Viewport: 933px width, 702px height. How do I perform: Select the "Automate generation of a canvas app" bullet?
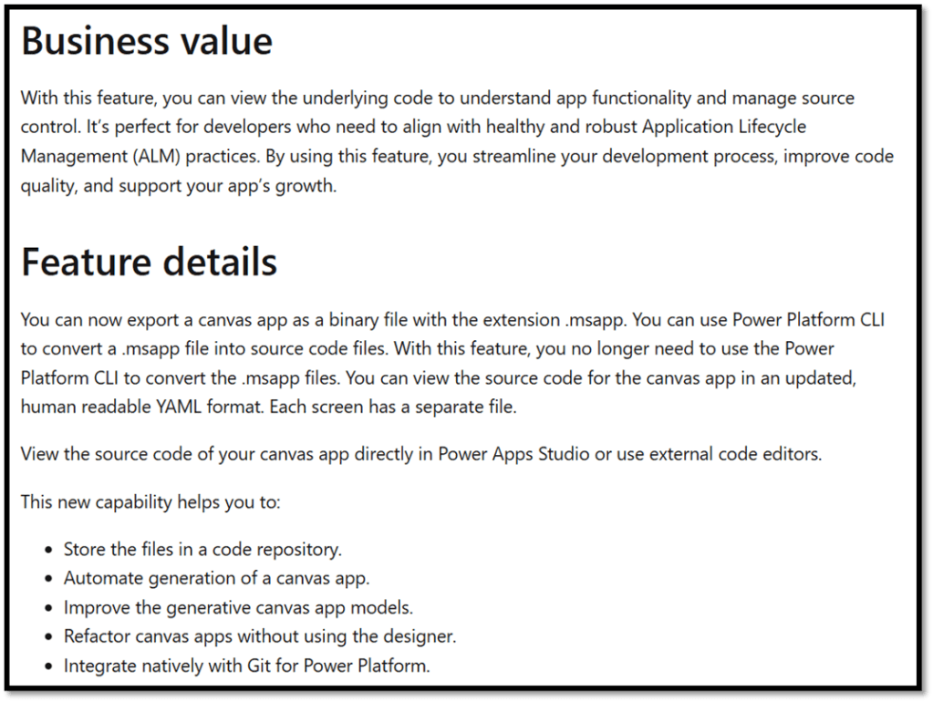click(x=216, y=578)
